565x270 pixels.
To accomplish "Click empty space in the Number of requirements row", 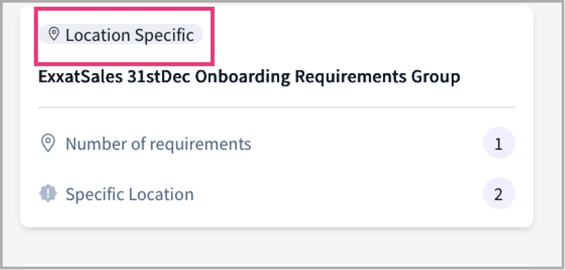I will pos(363,144).
